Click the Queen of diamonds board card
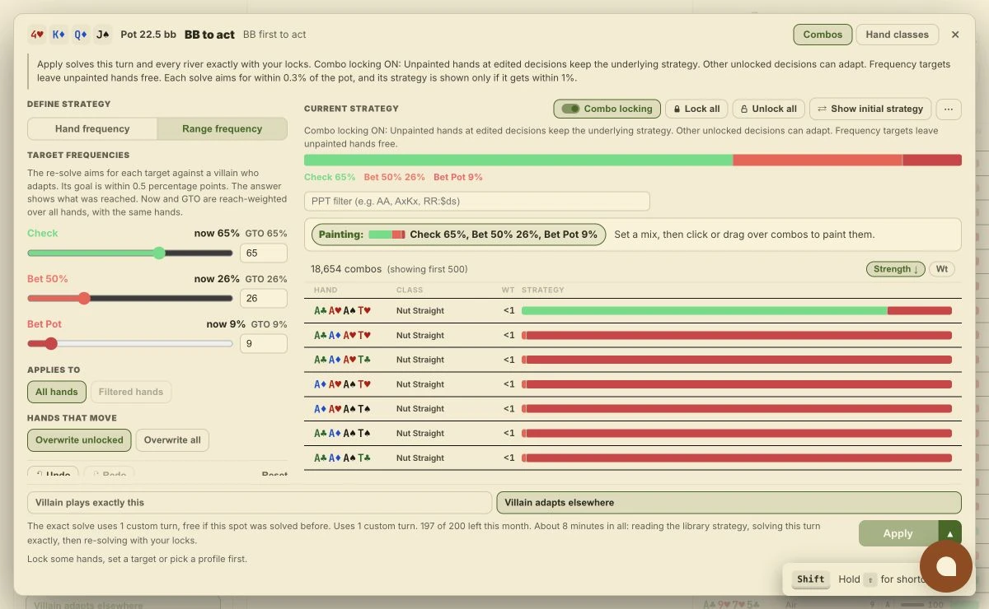 [x=81, y=35]
